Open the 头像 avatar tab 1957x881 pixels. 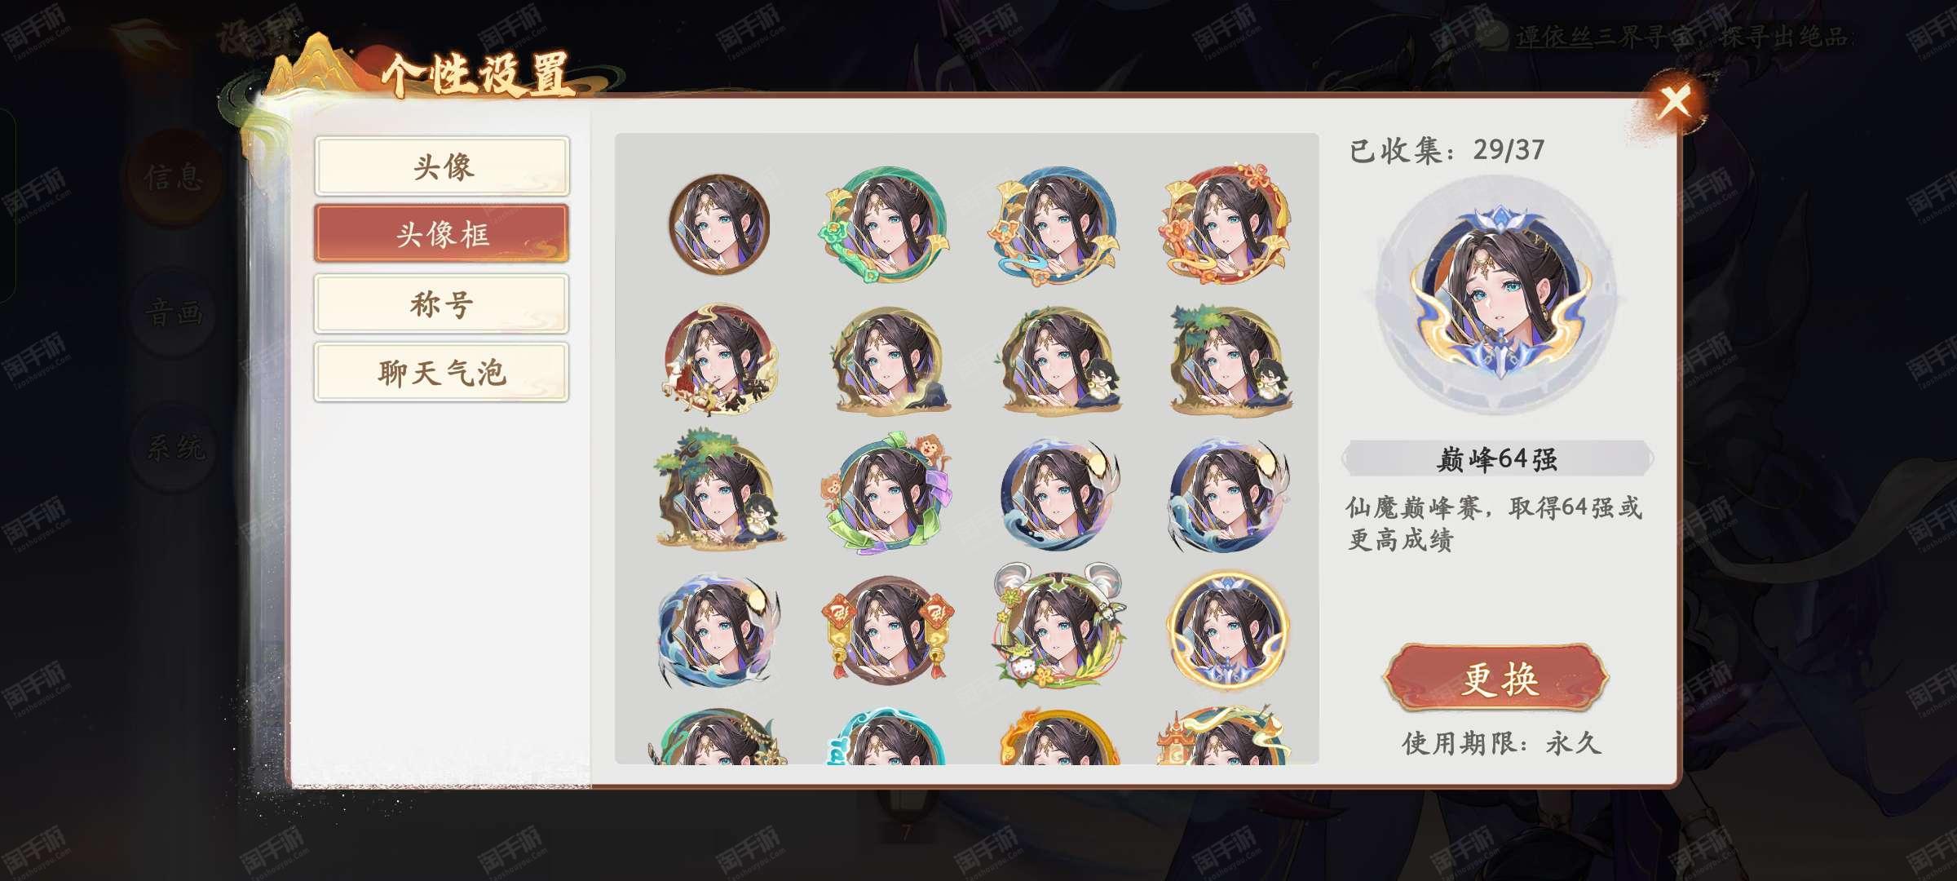[x=442, y=166]
